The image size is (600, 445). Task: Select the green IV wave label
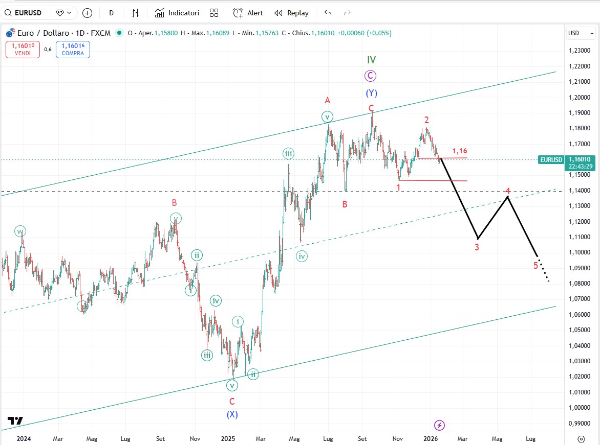pos(372,60)
